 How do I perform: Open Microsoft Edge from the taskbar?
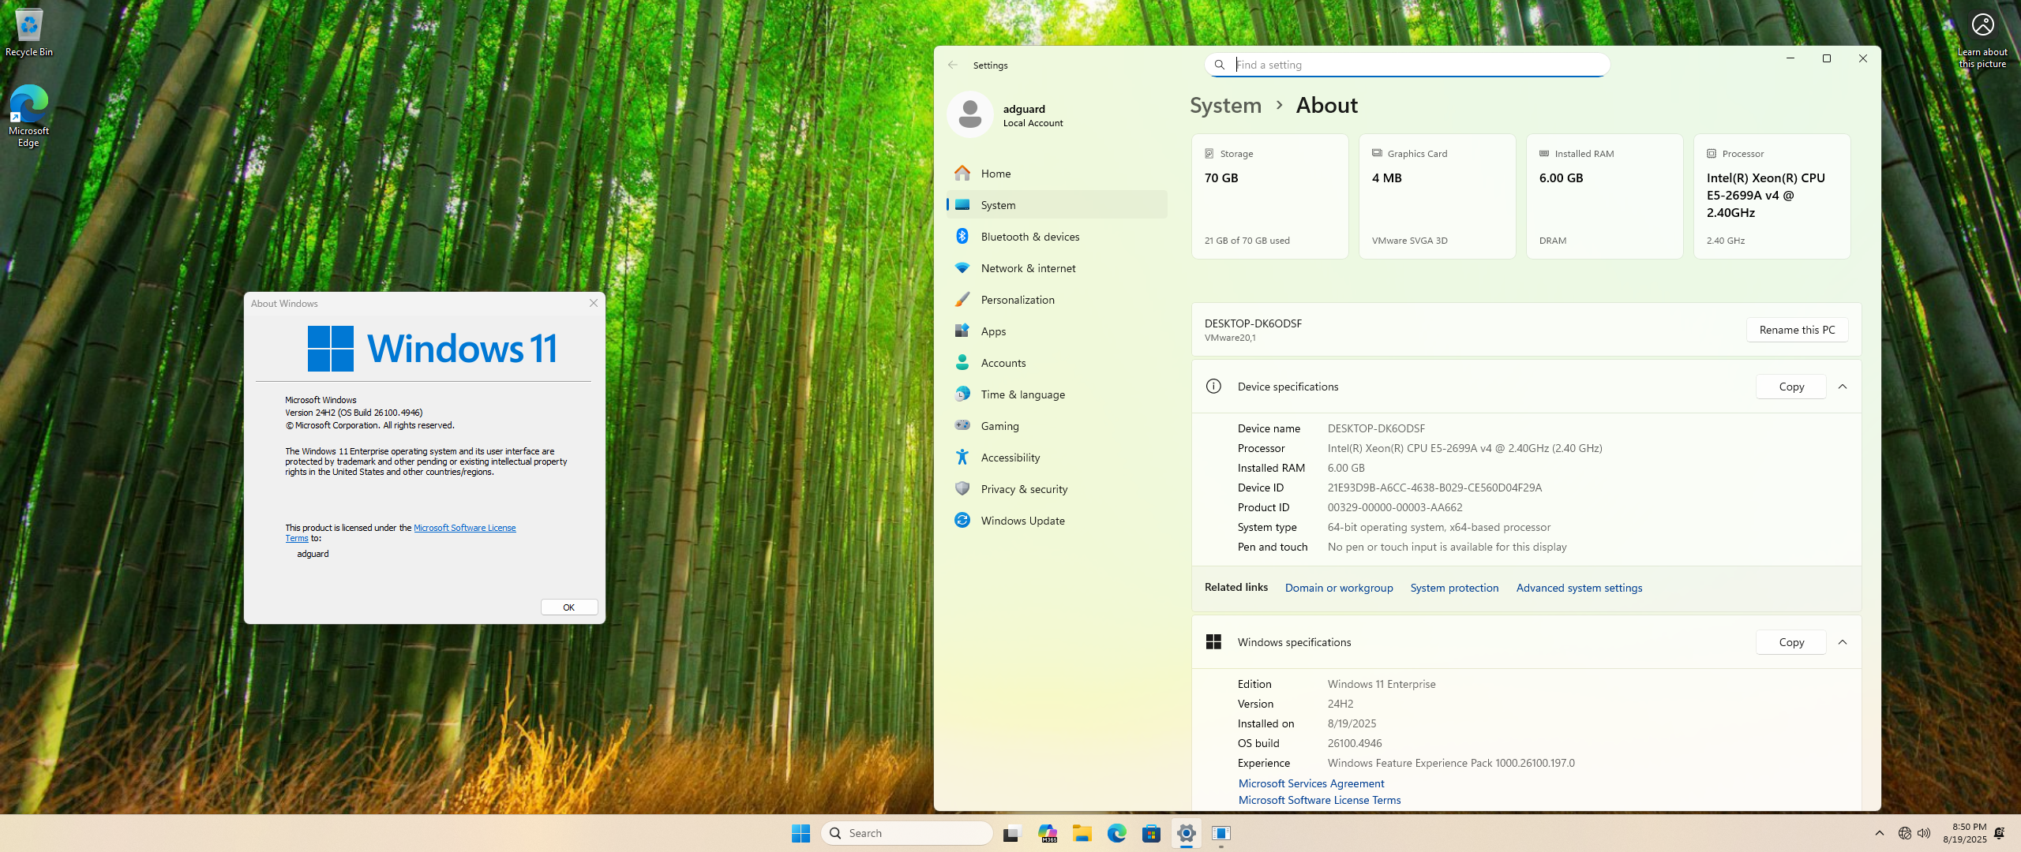point(1117,833)
